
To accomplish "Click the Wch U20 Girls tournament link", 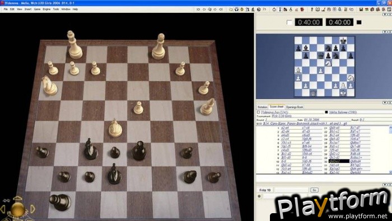I will coord(281,116).
